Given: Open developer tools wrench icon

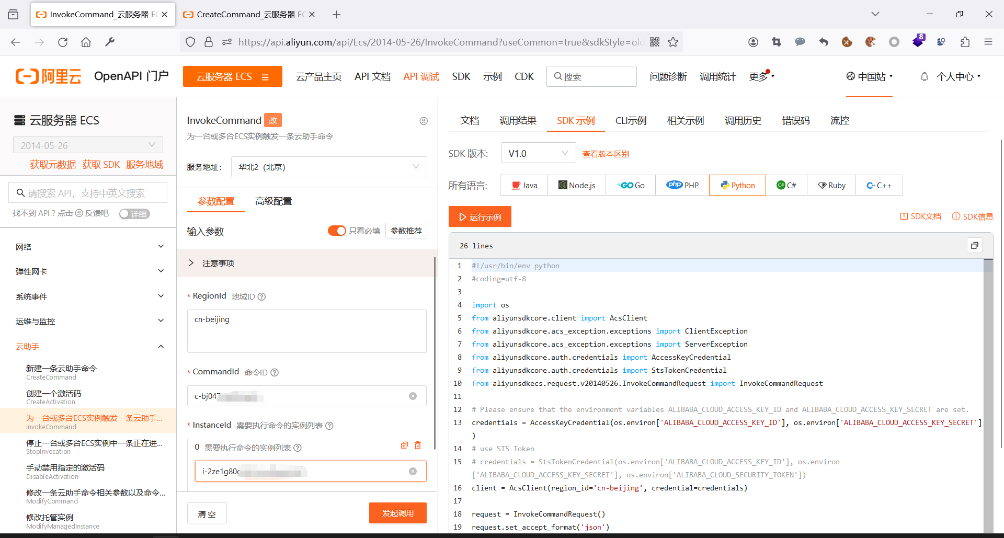Looking at the screenshot, I should click(x=110, y=42).
